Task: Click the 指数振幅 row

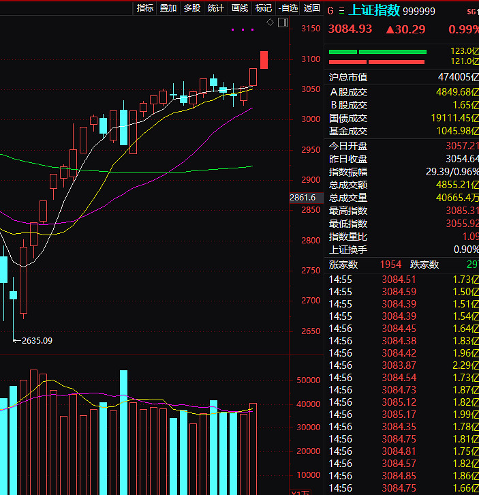Action: tap(403, 172)
